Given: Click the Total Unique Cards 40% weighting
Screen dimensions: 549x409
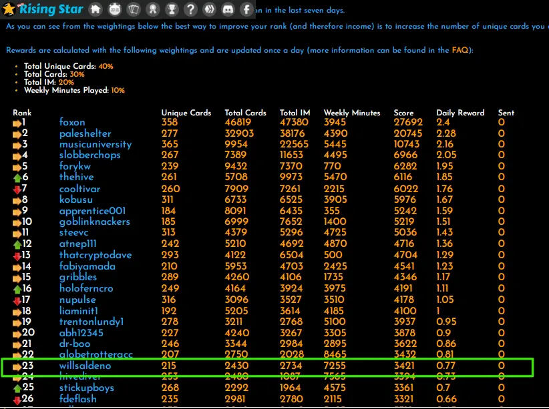Looking at the screenshot, I should tap(68, 66).
